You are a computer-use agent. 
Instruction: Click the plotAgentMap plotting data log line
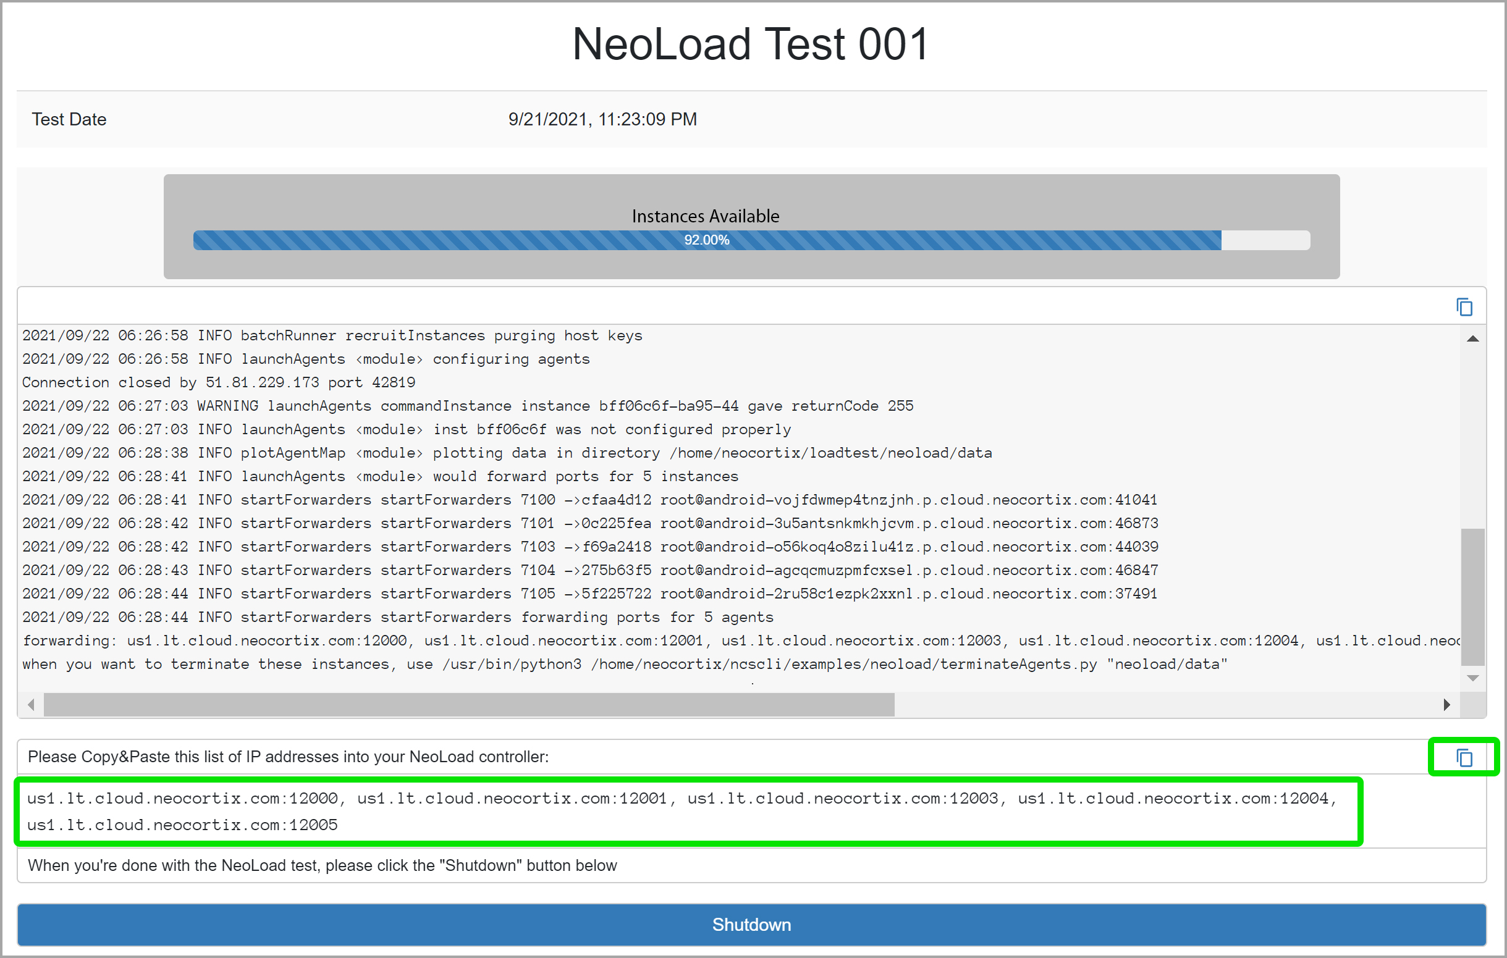point(507,453)
